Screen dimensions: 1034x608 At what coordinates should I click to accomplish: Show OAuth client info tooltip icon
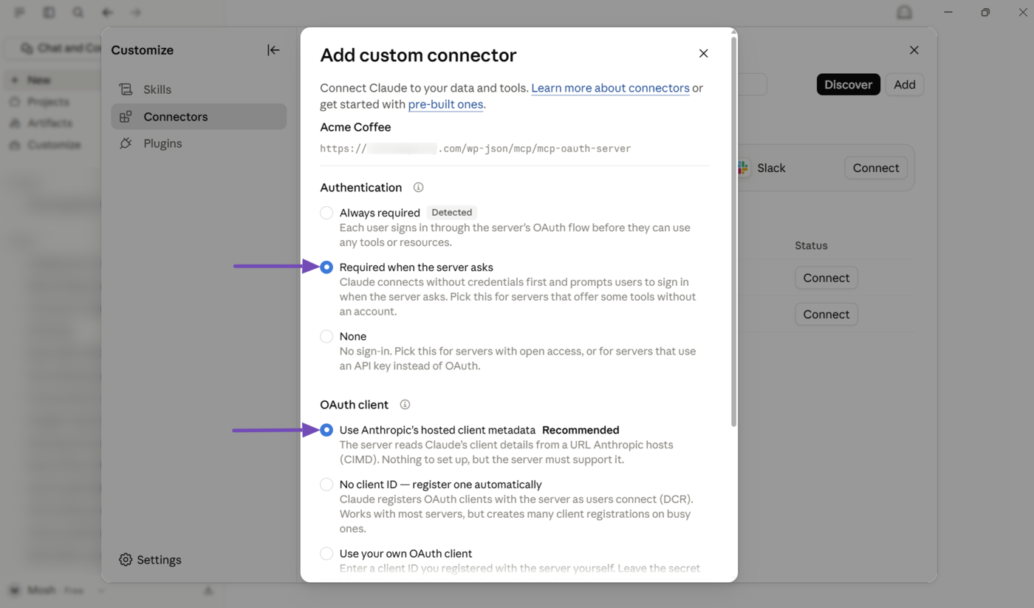tap(405, 405)
